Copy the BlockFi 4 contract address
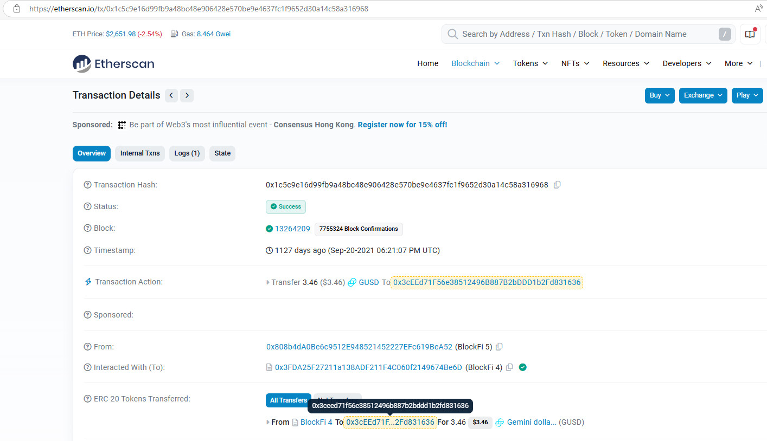 click(x=509, y=367)
